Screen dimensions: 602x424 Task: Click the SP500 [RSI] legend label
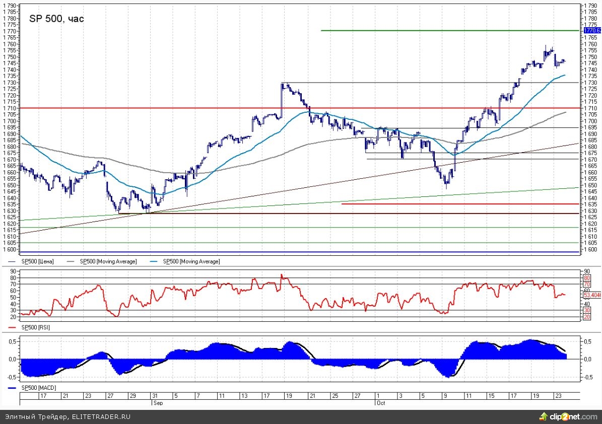pos(35,327)
